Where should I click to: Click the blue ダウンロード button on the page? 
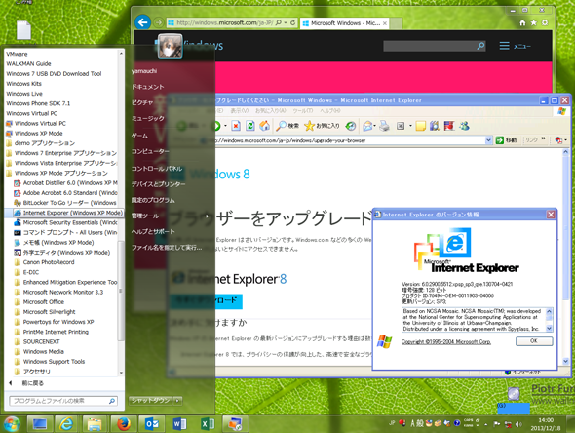click(206, 301)
